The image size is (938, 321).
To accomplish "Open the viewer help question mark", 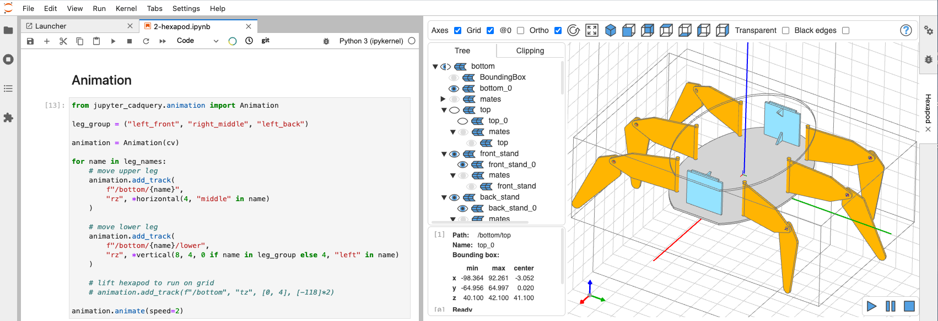I will tap(905, 30).
